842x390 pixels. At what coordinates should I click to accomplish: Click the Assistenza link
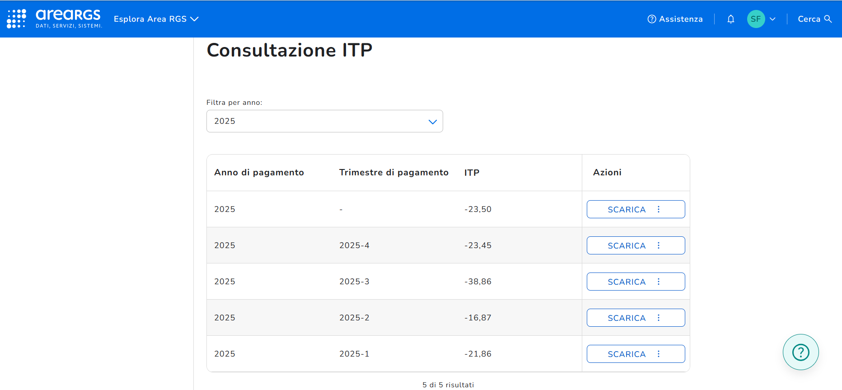[x=680, y=19]
